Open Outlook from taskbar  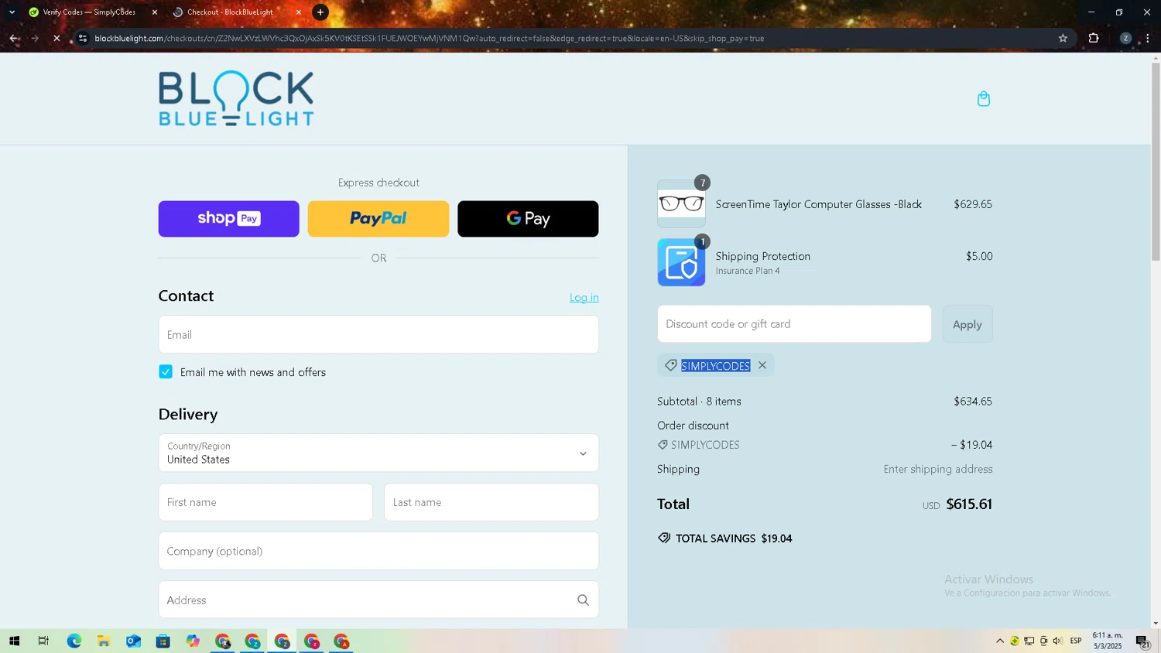[133, 641]
